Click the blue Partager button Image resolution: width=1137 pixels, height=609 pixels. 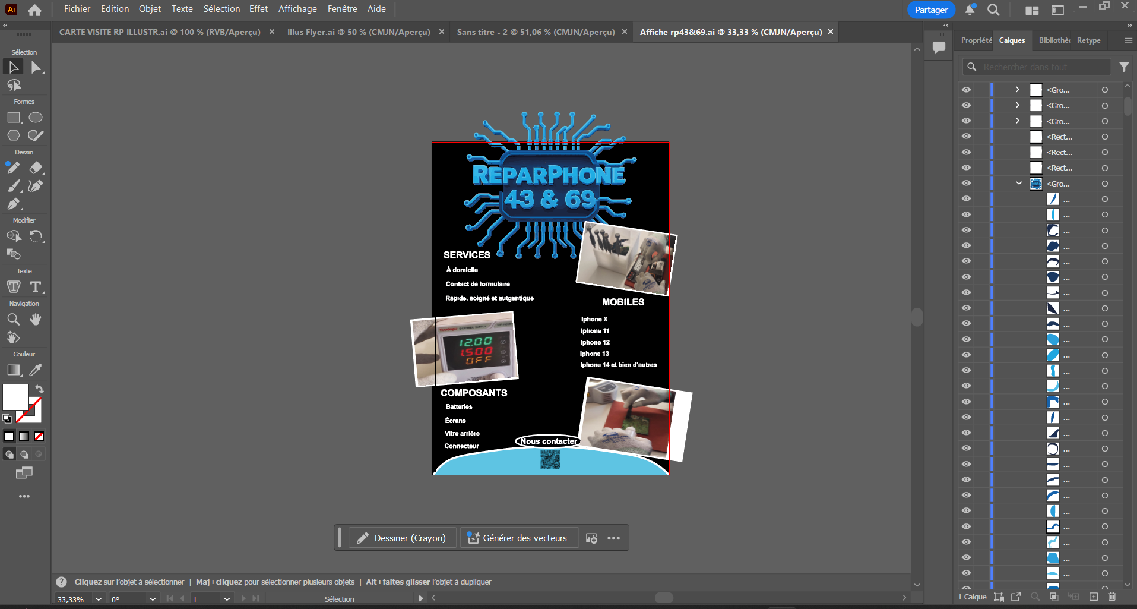click(931, 10)
